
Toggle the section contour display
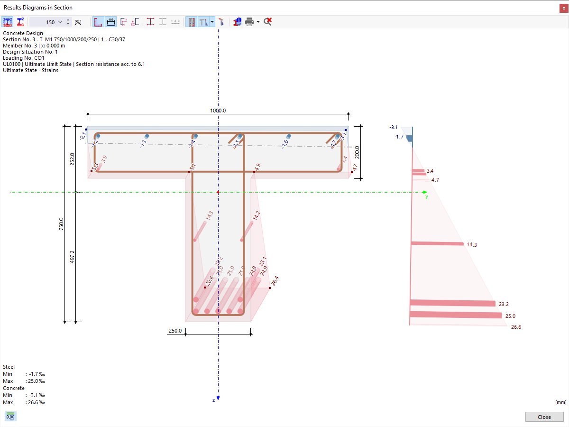[98, 22]
